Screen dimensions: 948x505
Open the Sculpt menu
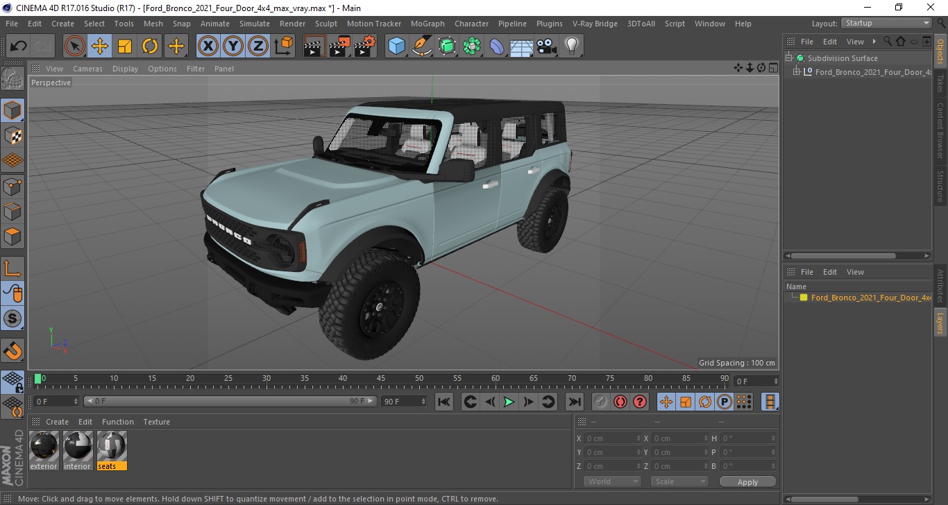pos(326,24)
